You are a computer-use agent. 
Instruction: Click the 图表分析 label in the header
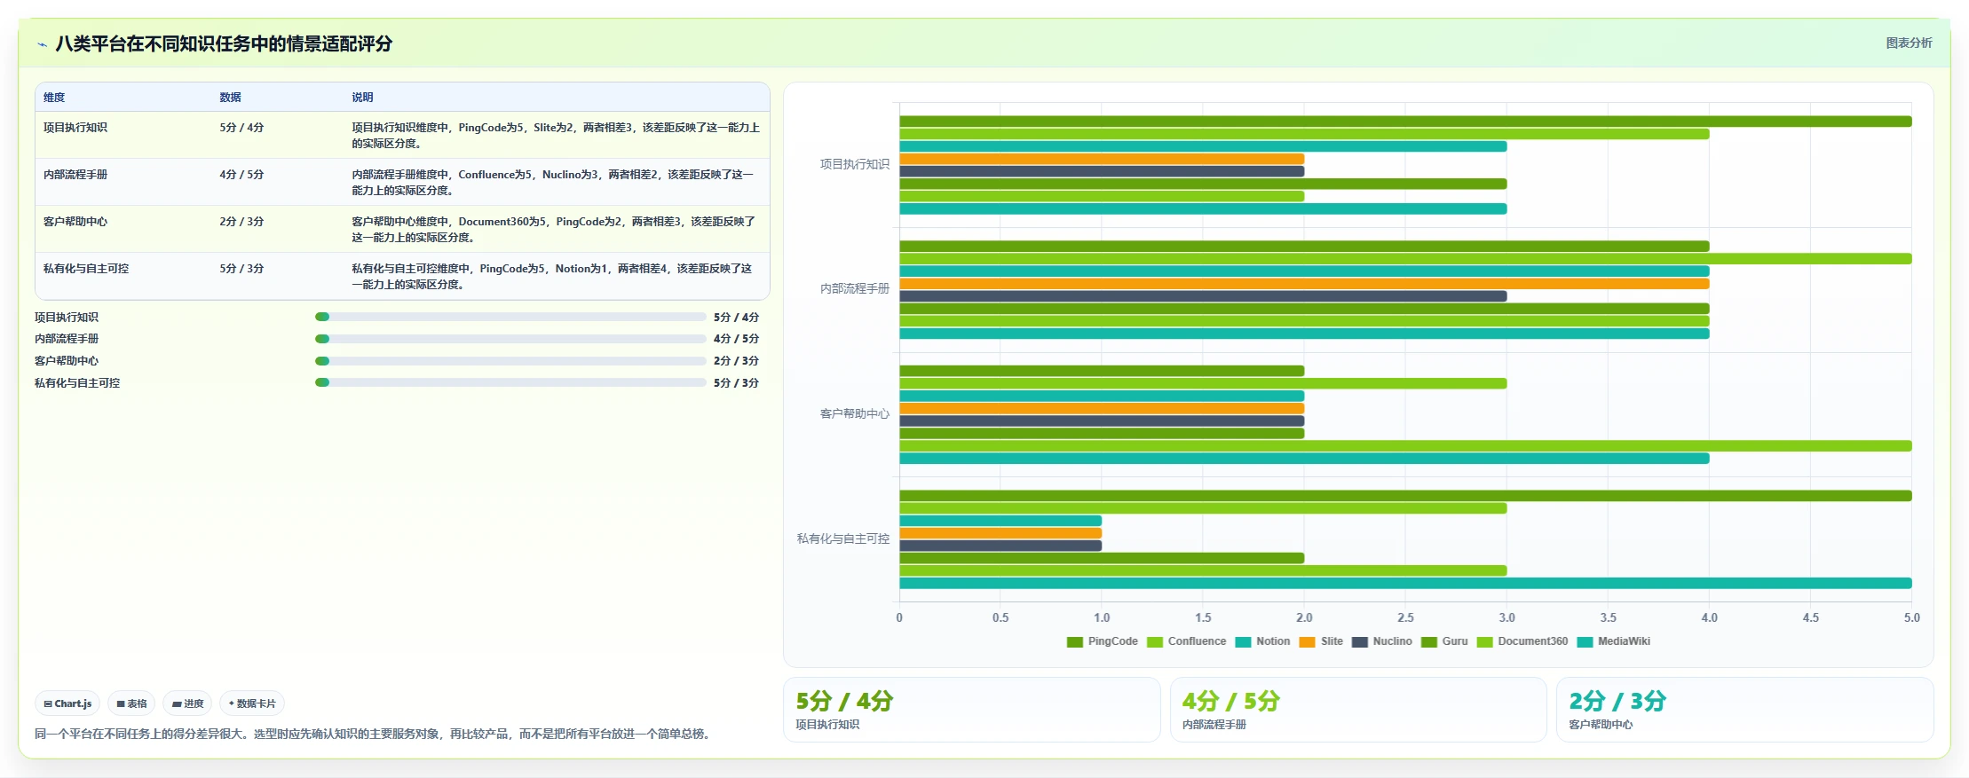coord(1909,43)
